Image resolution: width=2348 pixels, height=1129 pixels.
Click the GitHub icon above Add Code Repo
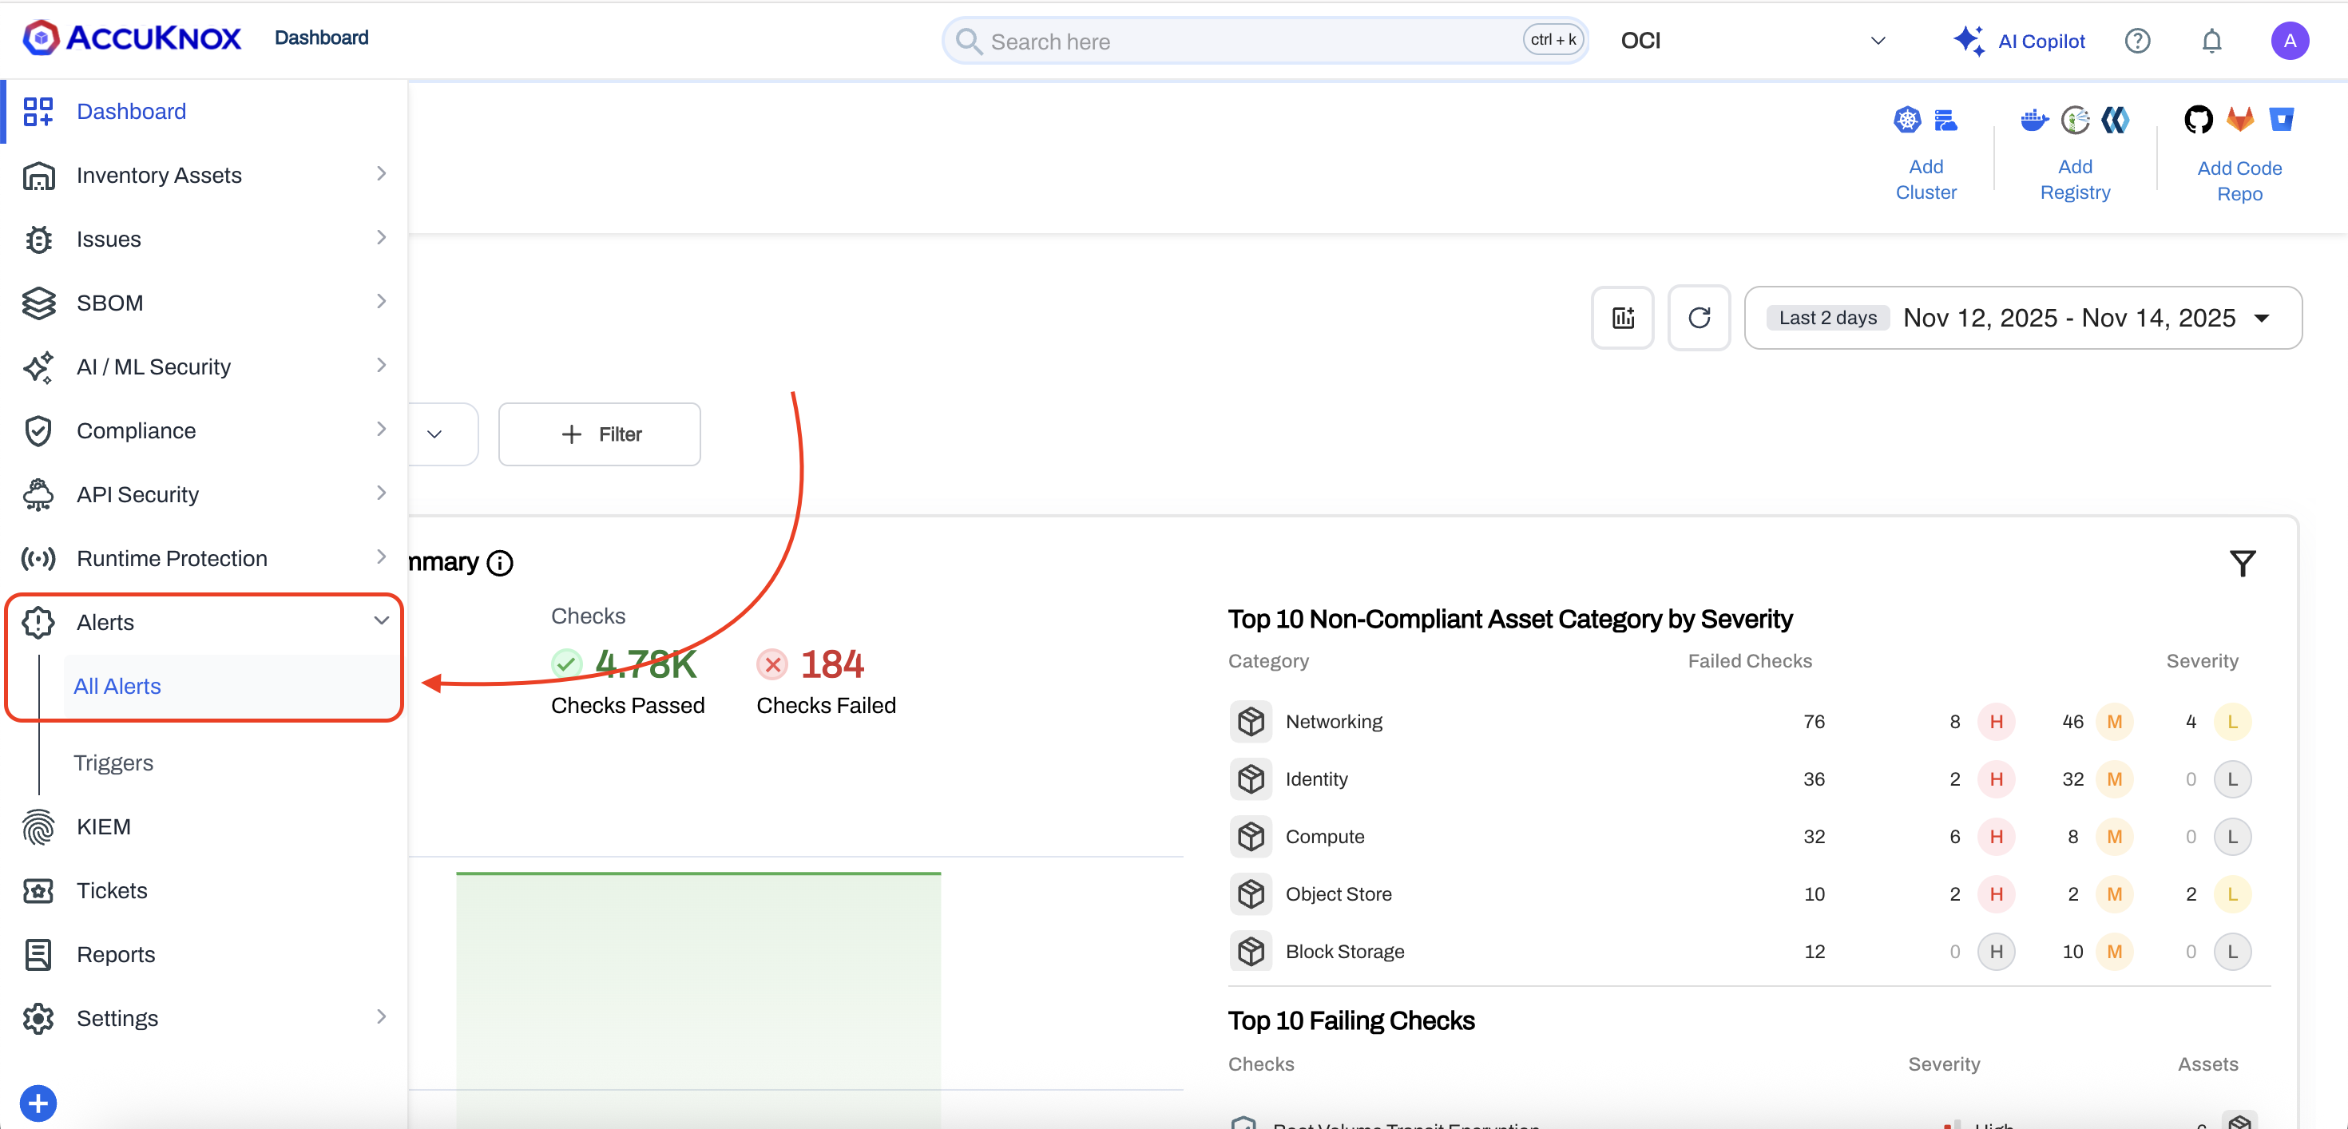tap(2198, 120)
